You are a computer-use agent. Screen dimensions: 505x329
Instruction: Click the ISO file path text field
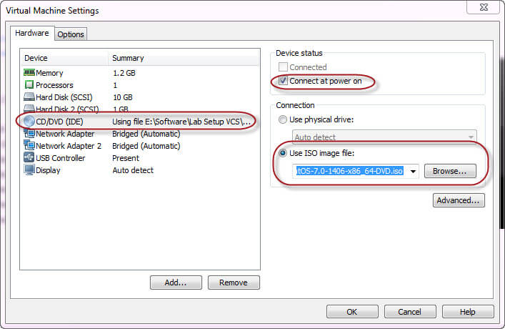point(350,171)
